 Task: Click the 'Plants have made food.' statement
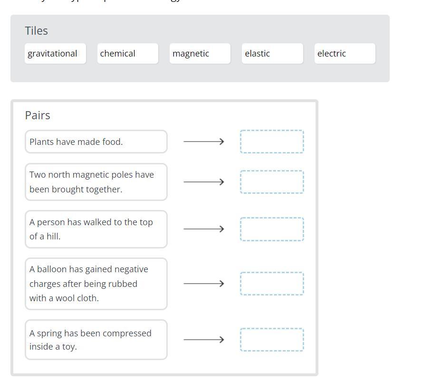[96, 142]
